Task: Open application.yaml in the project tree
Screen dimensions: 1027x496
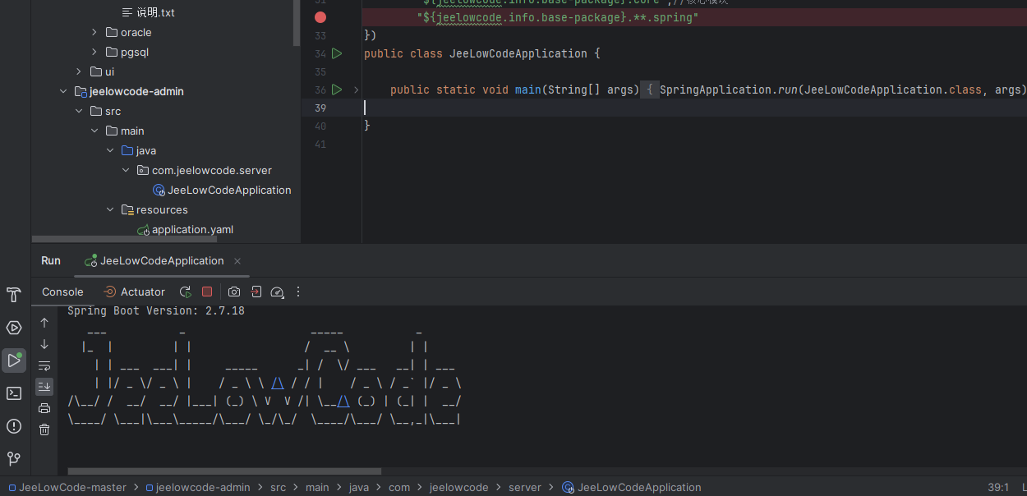Action: [x=192, y=229]
